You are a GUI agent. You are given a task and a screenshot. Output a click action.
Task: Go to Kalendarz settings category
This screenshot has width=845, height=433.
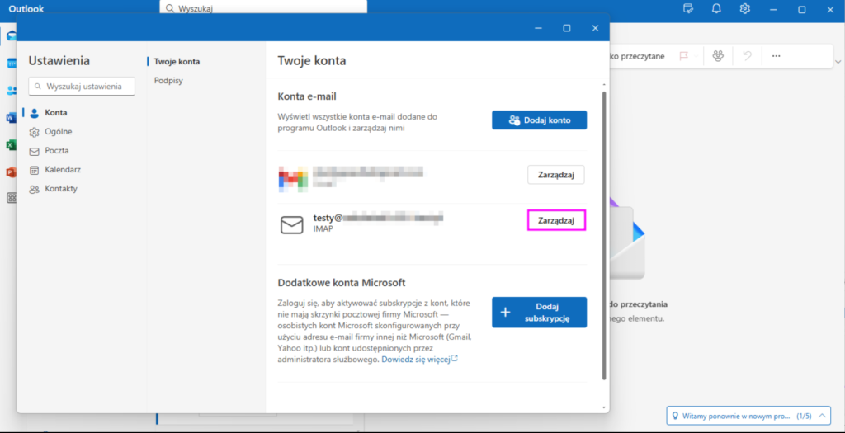(x=63, y=170)
